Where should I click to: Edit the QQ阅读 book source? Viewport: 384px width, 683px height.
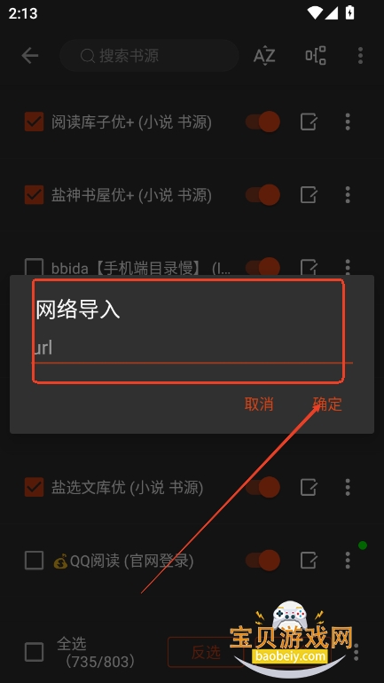309,561
